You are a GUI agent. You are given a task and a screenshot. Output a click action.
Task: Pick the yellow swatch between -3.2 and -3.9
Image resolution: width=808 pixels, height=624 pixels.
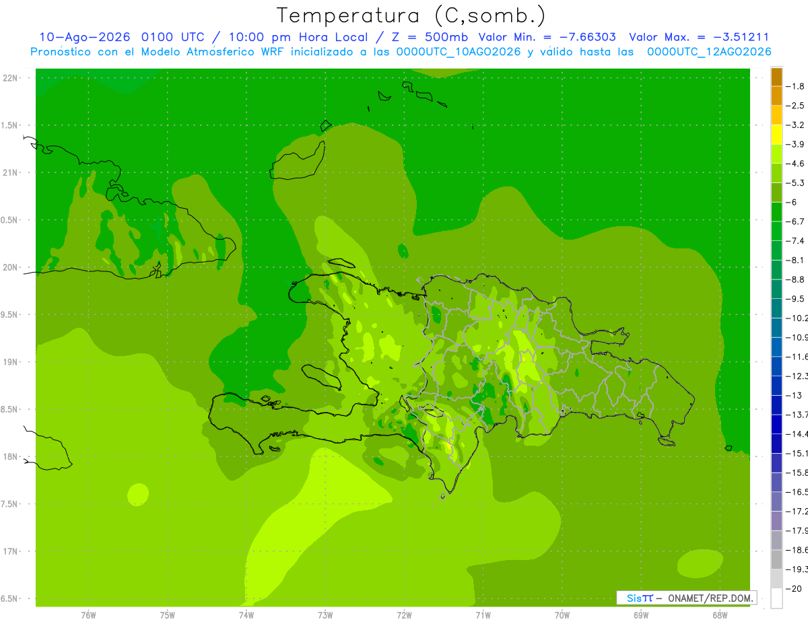[776, 135]
